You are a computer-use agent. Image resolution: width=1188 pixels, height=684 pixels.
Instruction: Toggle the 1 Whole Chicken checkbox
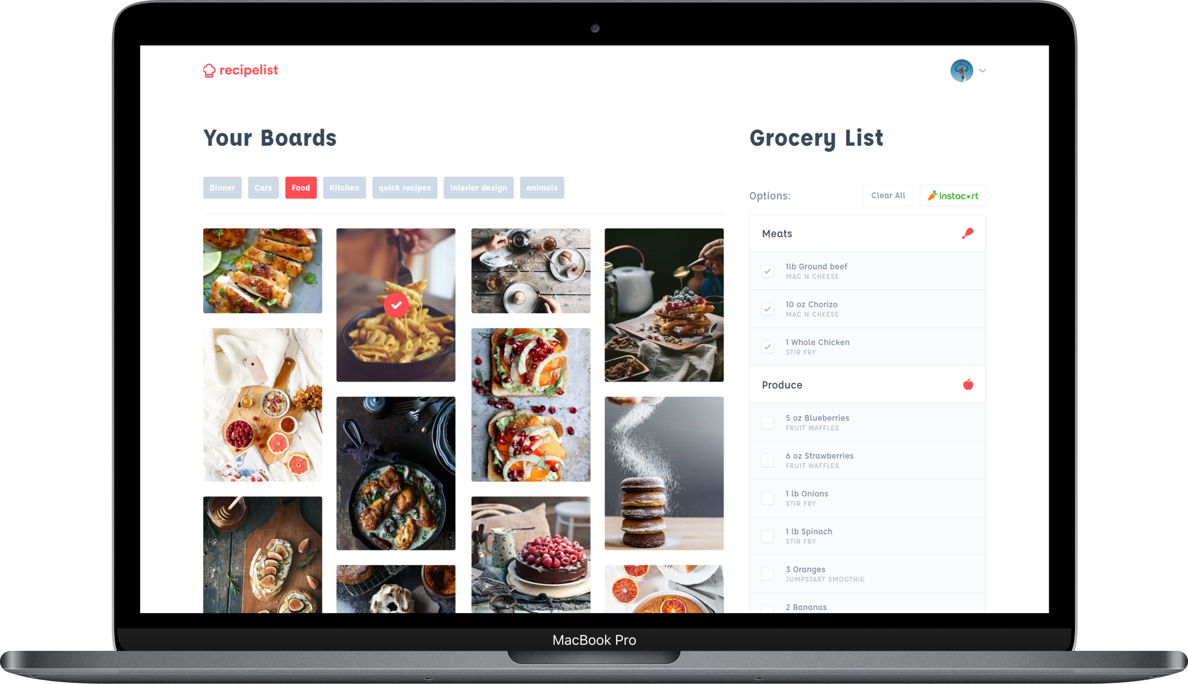[767, 346]
